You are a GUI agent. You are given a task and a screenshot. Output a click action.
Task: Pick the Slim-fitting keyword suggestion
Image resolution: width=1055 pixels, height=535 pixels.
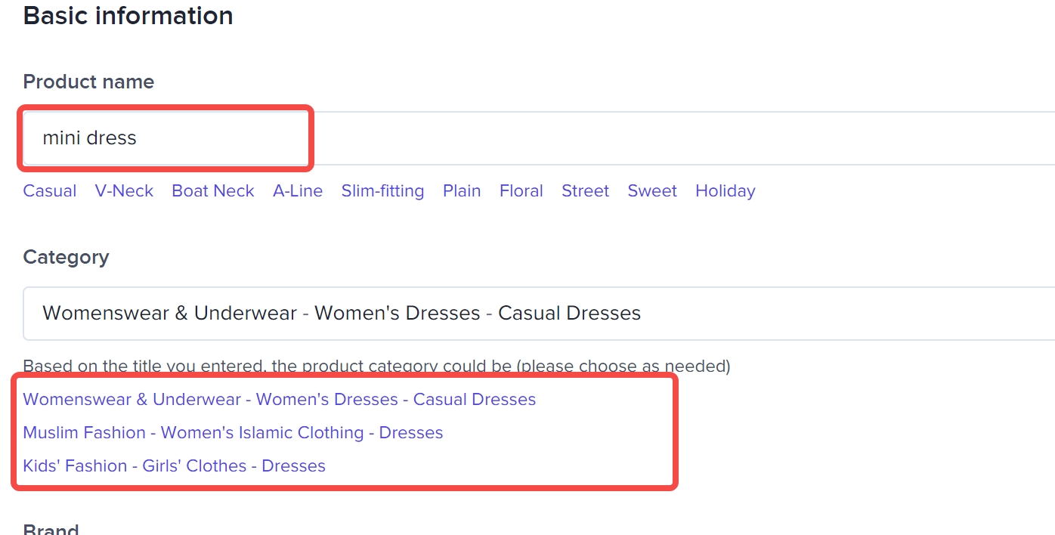tap(382, 191)
